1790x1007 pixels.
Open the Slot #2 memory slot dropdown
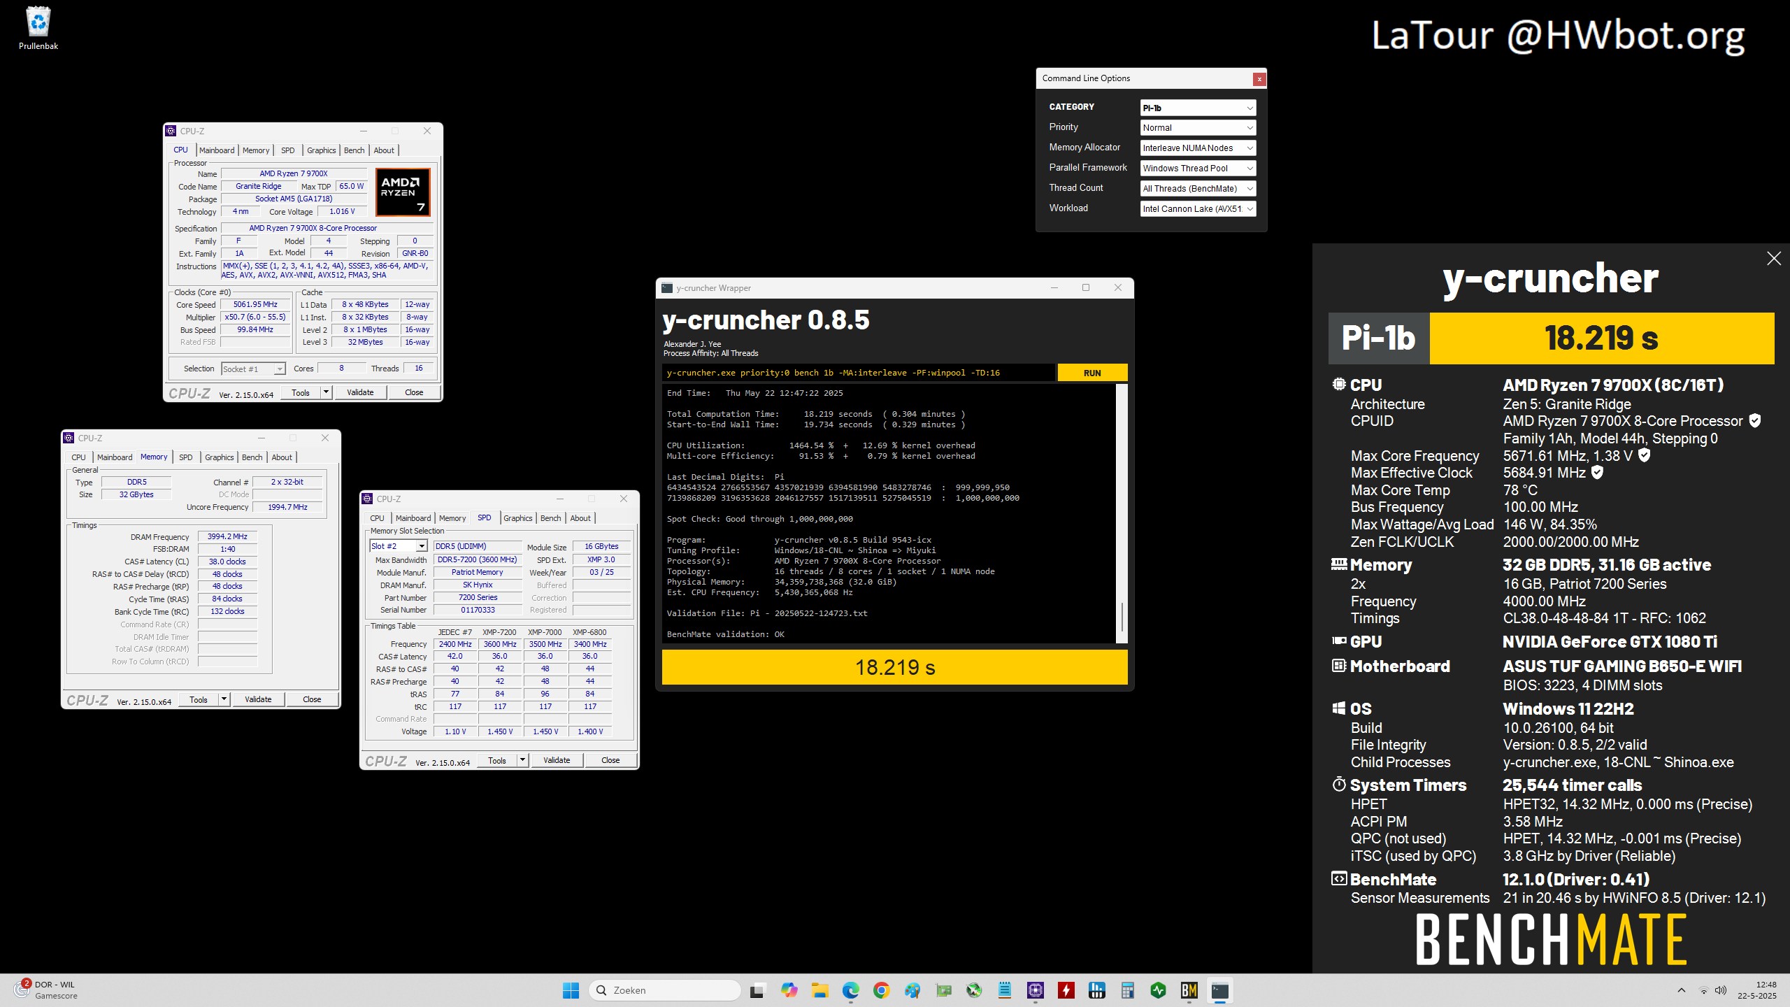[x=399, y=546]
